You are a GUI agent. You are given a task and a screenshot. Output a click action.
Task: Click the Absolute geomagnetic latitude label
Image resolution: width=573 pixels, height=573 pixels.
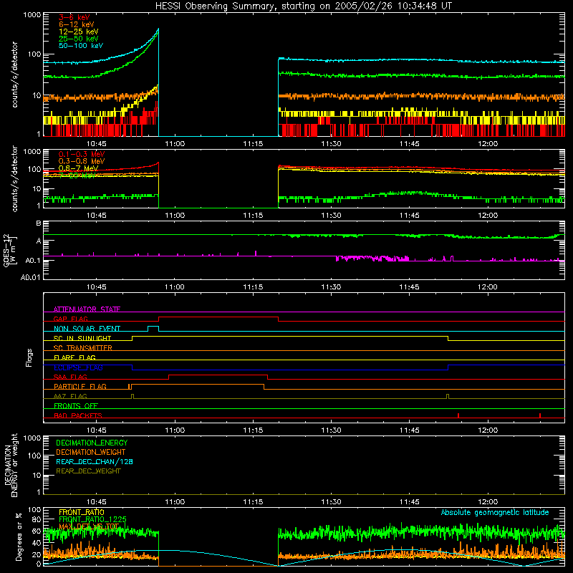(495, 512)
